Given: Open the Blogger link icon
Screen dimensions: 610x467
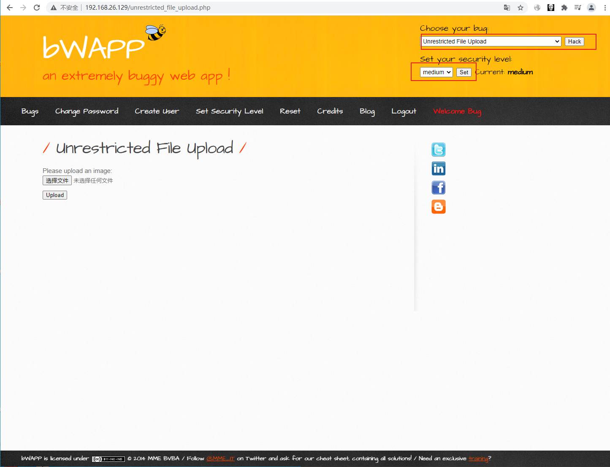Looking at the screenshot, I should 439,207.
